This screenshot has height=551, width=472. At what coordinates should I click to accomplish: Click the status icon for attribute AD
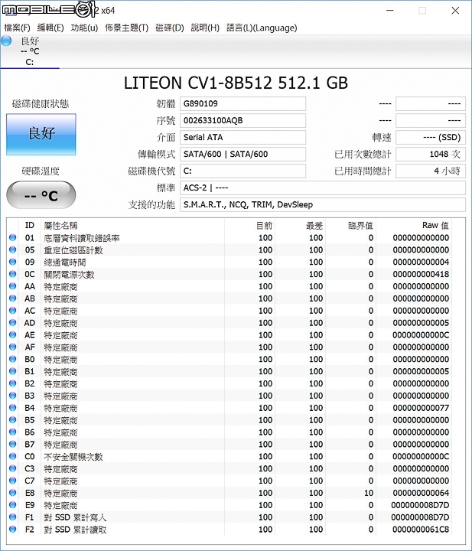pos(13,323)
